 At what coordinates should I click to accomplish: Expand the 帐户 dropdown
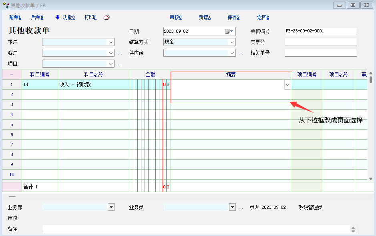point(111,42)
